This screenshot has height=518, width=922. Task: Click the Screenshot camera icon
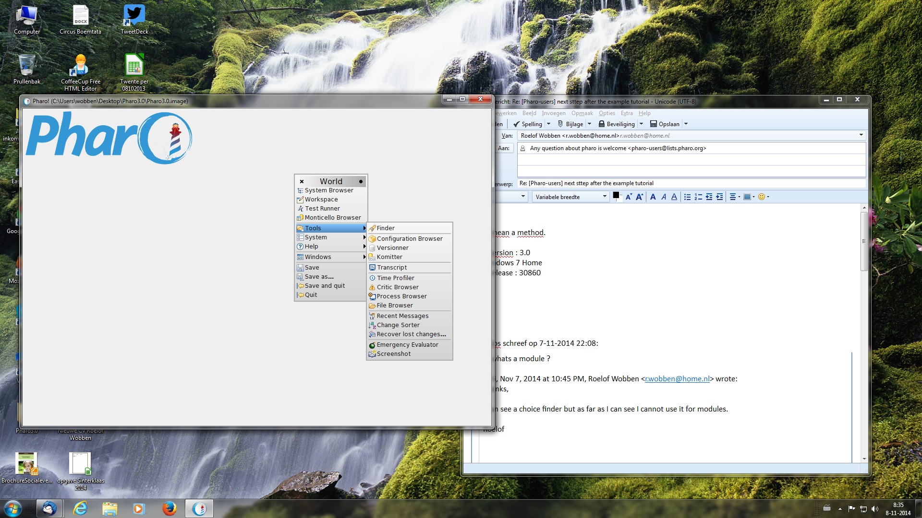click(372, 354)
